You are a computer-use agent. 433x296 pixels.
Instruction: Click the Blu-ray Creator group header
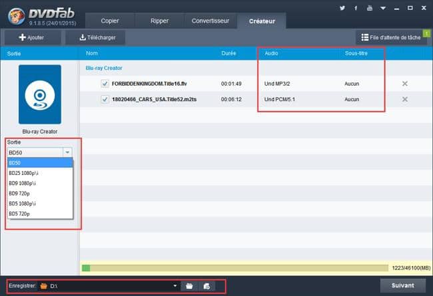click(104, 68)
